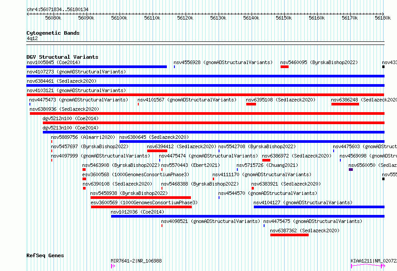Open nsv5570443 (Ebert2021) label

tap(190, 165)
